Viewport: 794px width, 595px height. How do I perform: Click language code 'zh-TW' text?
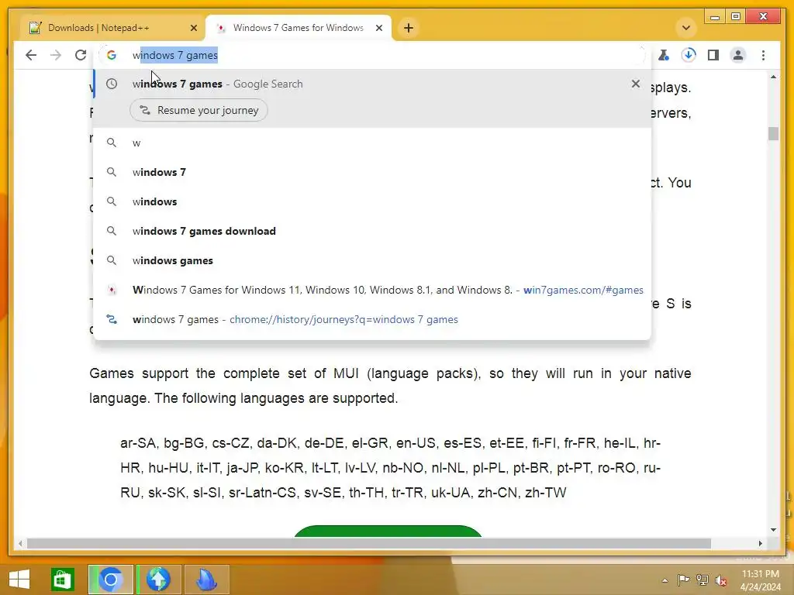click(x=545, y=493)
